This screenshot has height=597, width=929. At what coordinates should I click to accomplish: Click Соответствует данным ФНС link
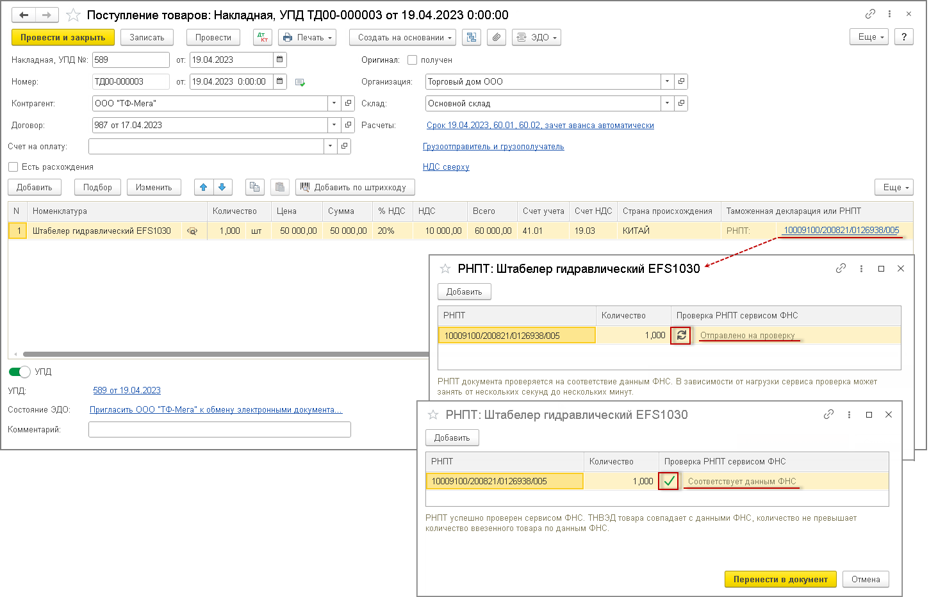(x=742, y=482)
